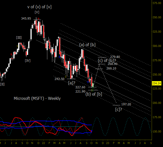The image size is (163, 147).
Task: Select the [a]? wave label
Action: point(72,83)
